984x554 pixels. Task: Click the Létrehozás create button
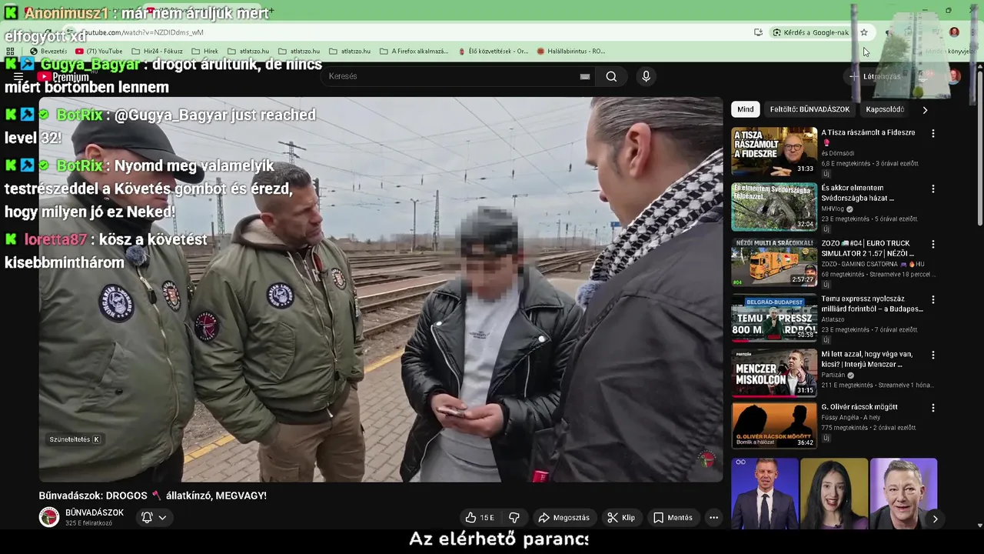875,76
